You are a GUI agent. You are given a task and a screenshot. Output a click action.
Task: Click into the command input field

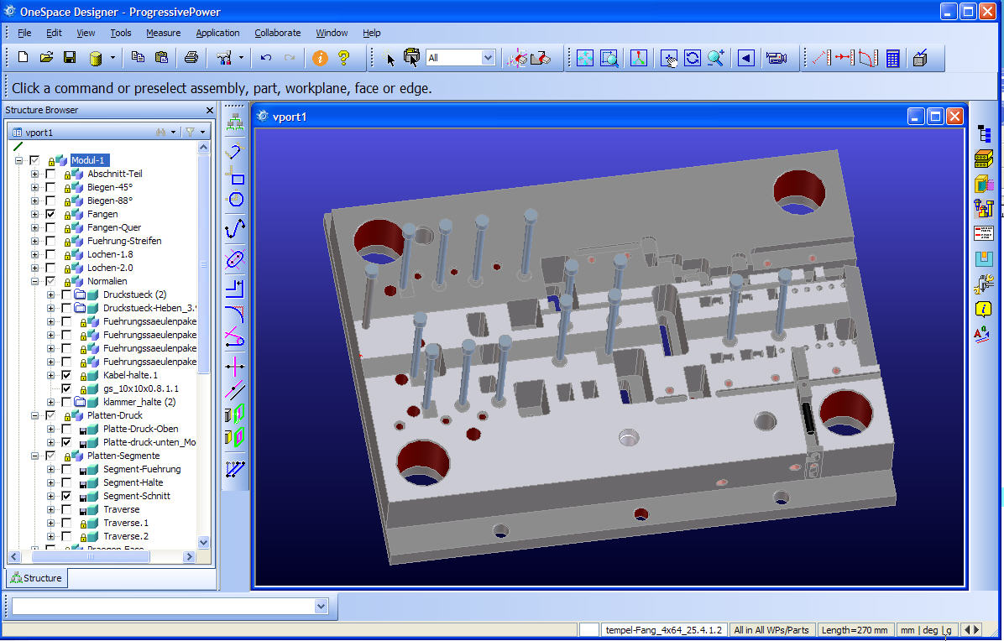(x=164, y=606)
